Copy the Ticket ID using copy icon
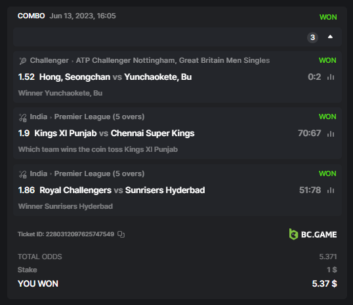353x305 pixels. 121,234
